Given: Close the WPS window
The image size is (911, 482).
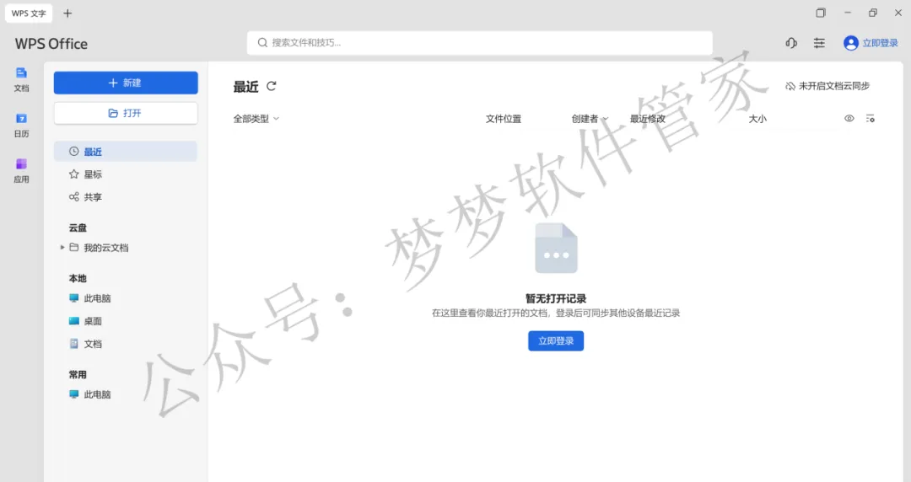Looking at the screenshot, I should coord(898,13).
